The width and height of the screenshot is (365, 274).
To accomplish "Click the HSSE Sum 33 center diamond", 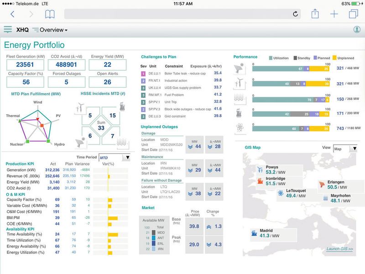I will click(101, 125).
